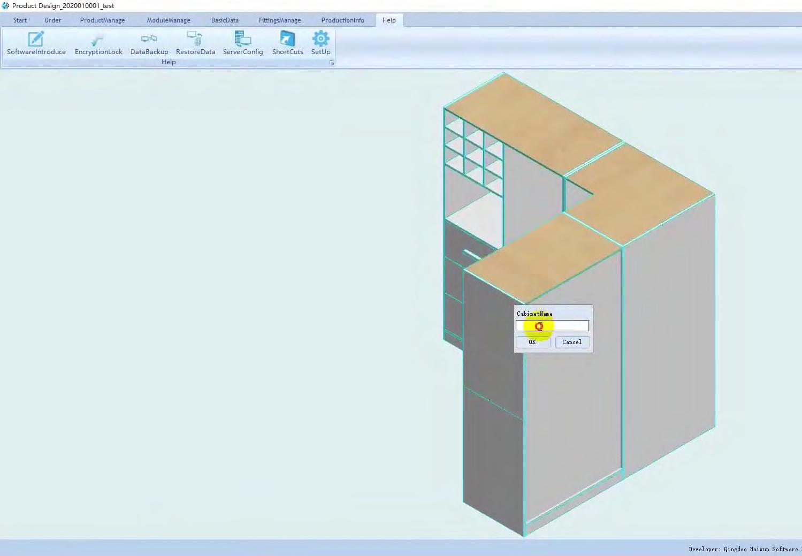802x556 pixels.
Task: Launch the DataBackup tool
Action: (149, 43)
